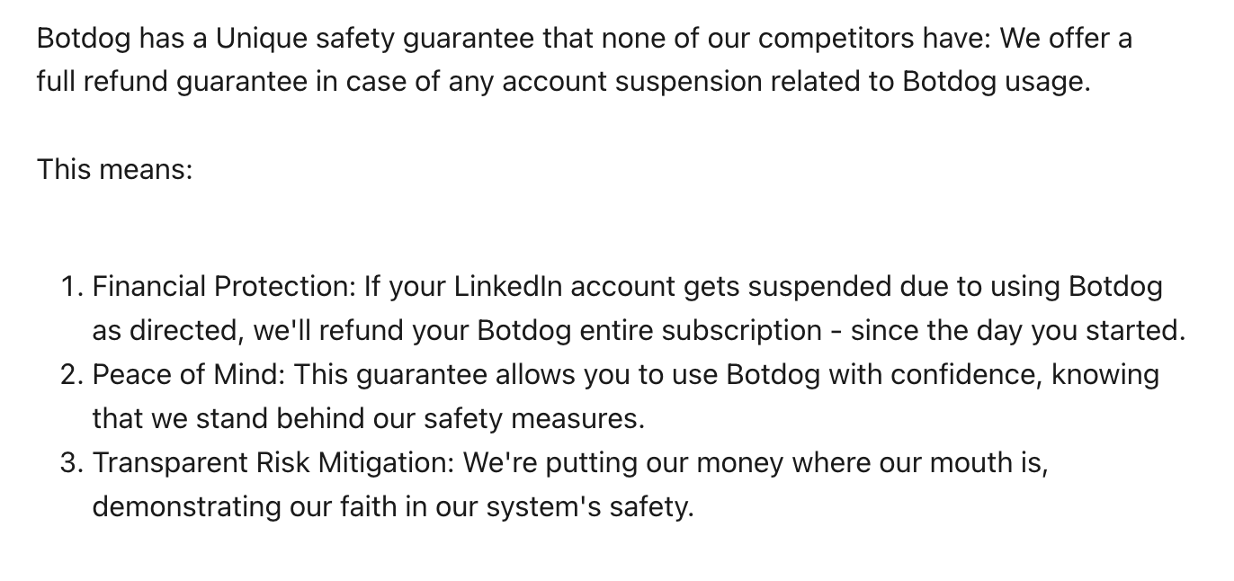Click the words "as directed"
The height and width of the screenshot is (581, 1234).
click(x=166, y=330)
